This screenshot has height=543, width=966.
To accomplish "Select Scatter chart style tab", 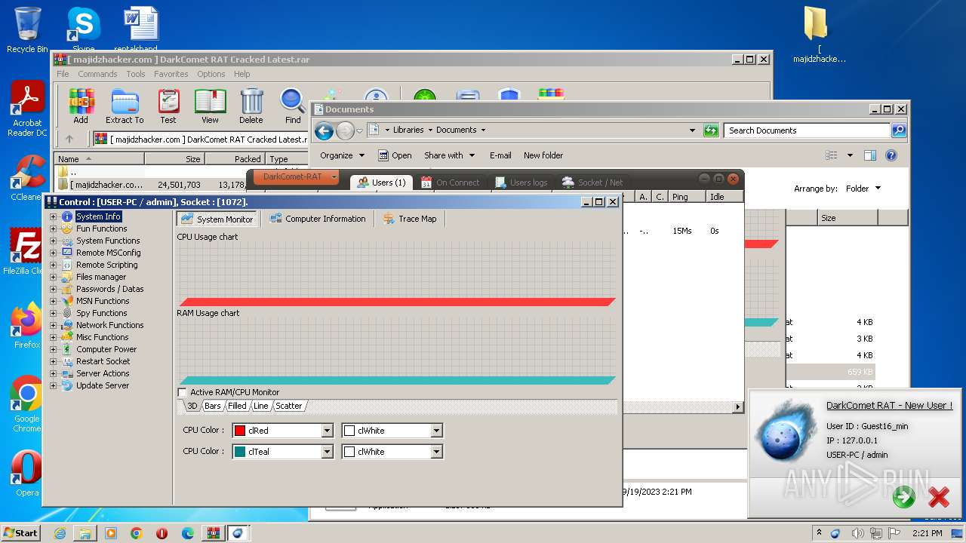I will click(x=289, y=406).
